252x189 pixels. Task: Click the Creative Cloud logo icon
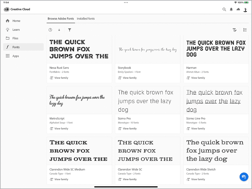point(7,9)
